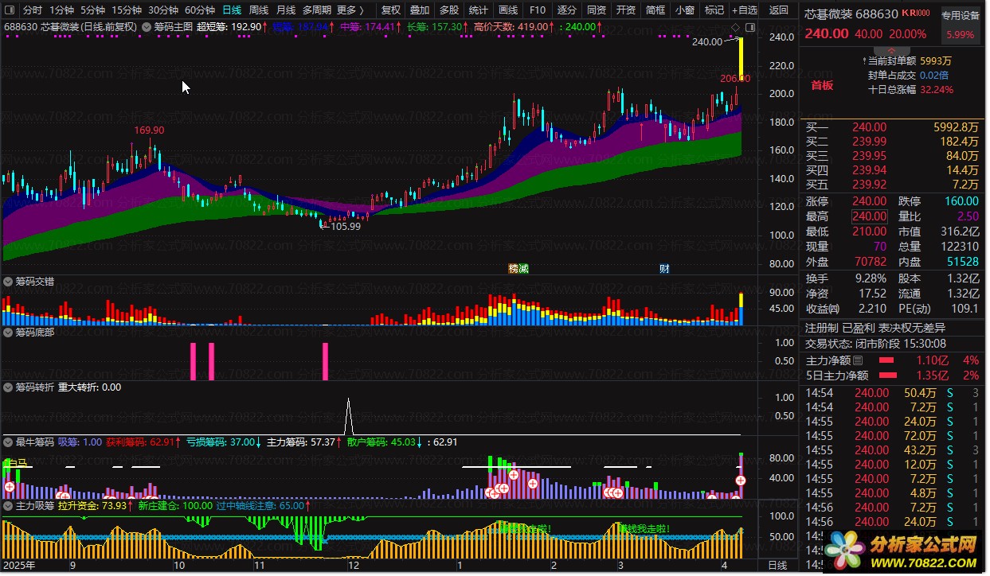Expand the 筹码底部 indicator dropdown arrow
Image resolution: width=990 pixels, height=576 pixels.
coord(9,332)
